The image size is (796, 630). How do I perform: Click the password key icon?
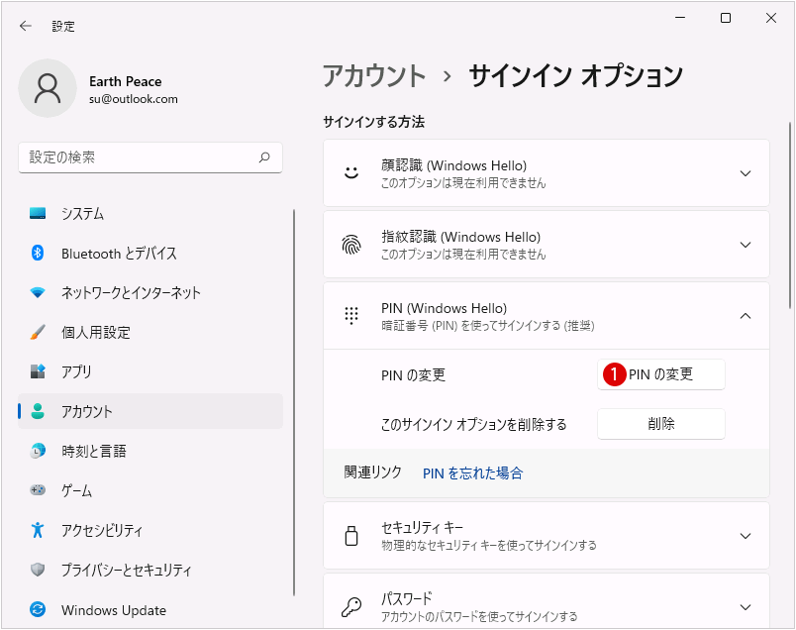pyautogui.click(x=351, y=606)
